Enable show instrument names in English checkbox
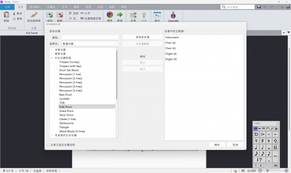The width and height of the screenshot is (291, 173). point(48,145)
